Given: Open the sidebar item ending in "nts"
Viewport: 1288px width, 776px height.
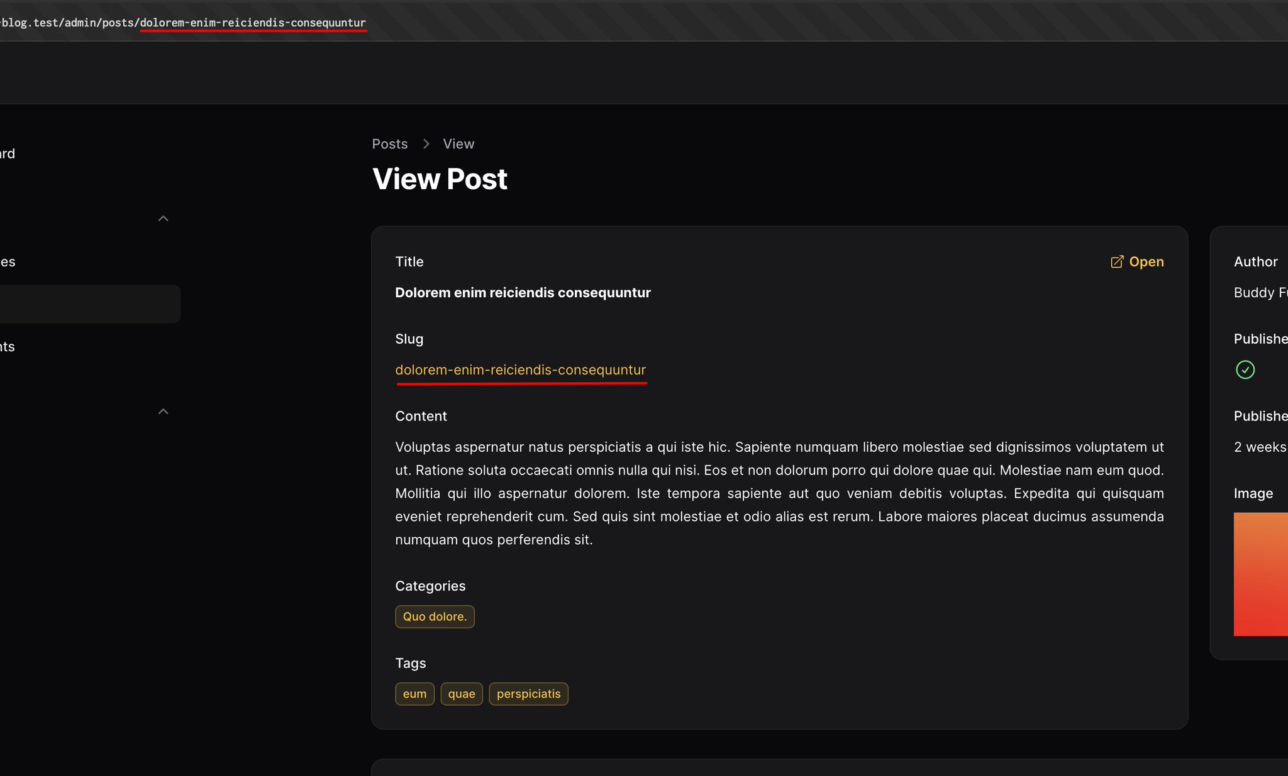Looking at the screenshot, I should tap(8, 347).
